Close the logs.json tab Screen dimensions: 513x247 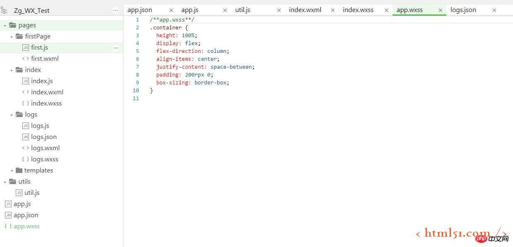point(494,10)
